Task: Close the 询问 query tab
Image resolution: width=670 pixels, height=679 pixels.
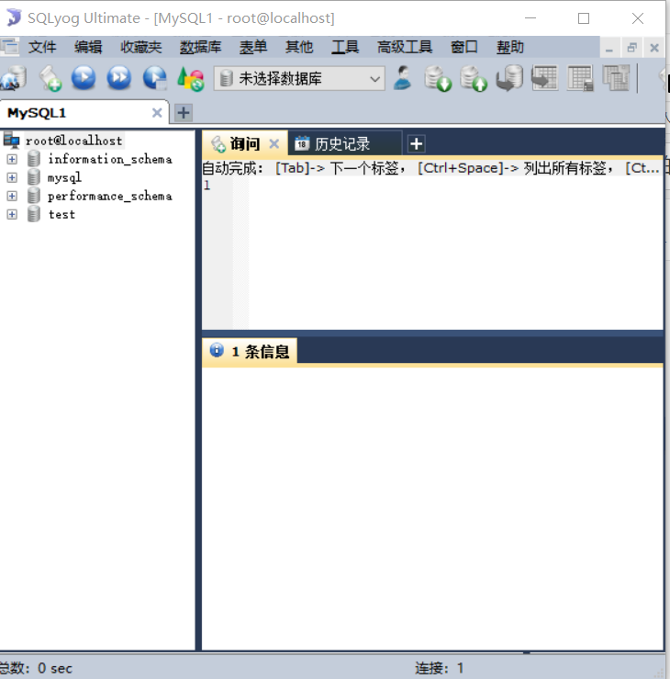Action: [x=274, y=143]
